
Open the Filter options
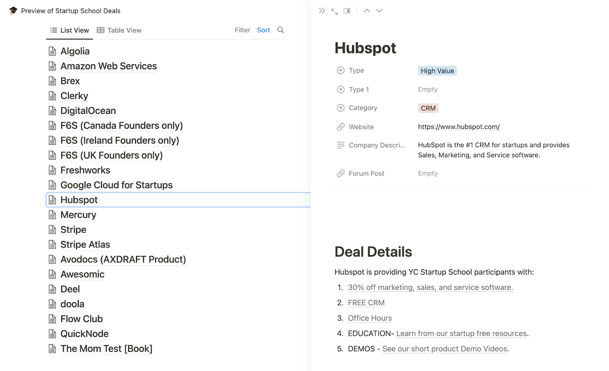(242, 30)
